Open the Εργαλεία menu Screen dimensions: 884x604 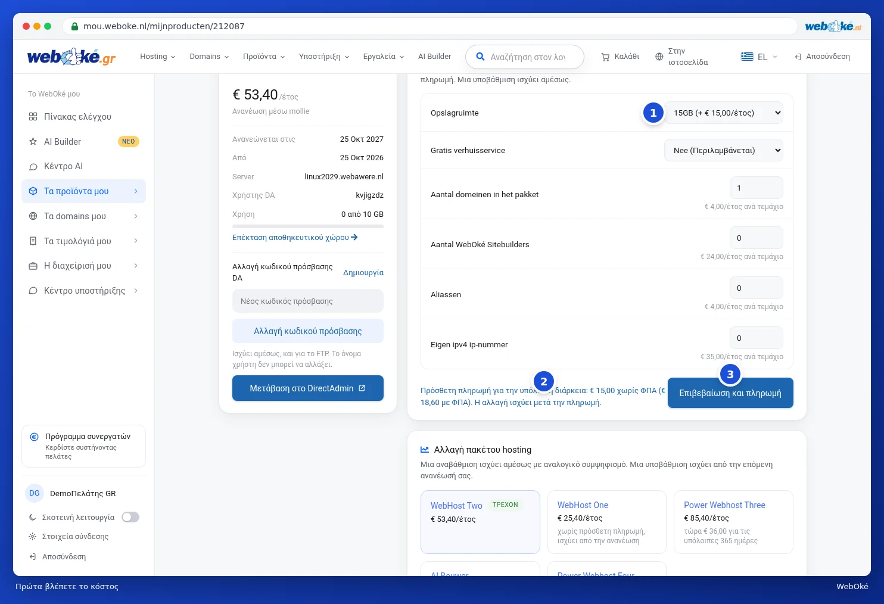pyautogui.click(x=384, y=57)
